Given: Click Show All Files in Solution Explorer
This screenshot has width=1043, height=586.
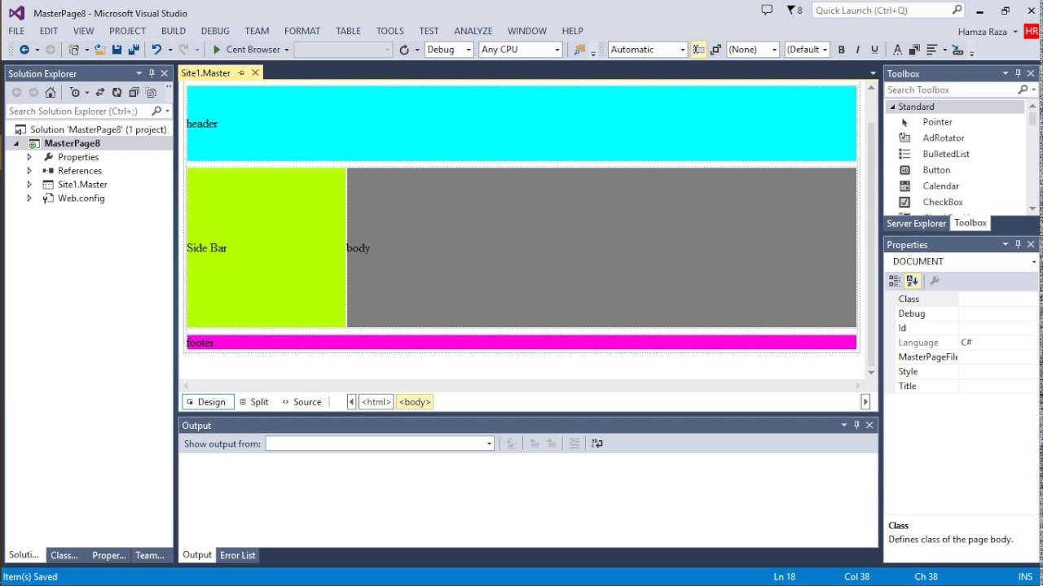Looking at the screenshot, I should pyautogui.click(x=151, y=93).
